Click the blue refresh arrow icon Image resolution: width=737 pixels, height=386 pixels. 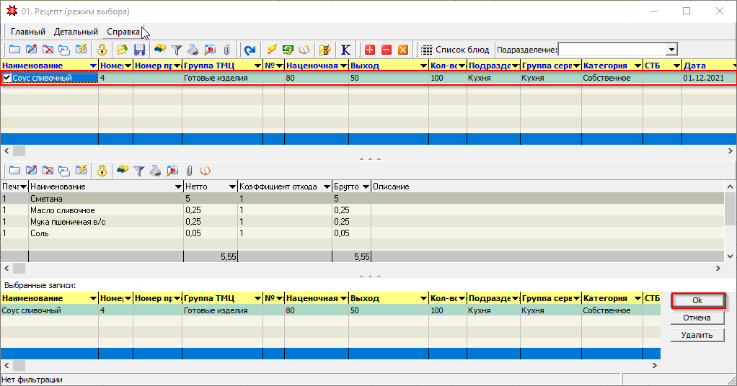(x=250, y=50)
